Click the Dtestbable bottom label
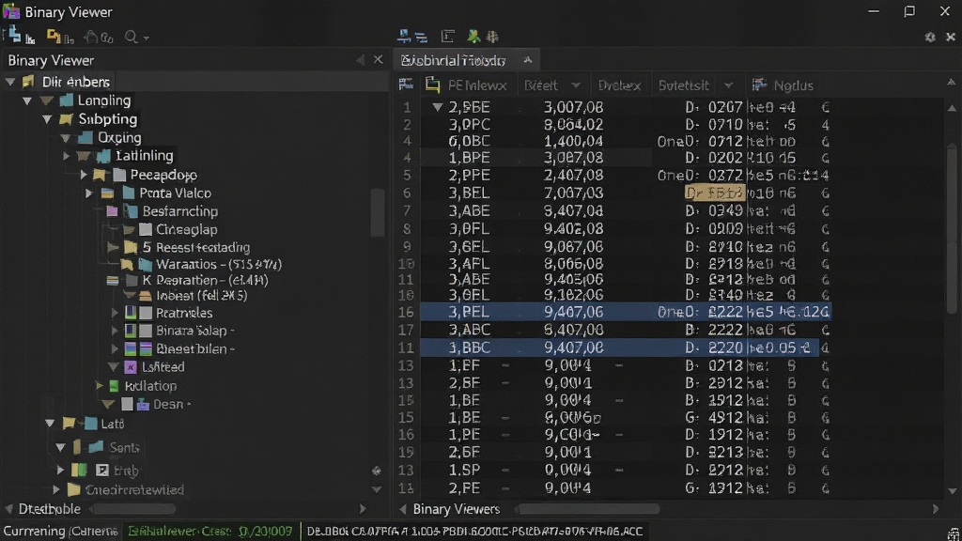The height and width of the screenshot is (541, 962). click(49, 509)
